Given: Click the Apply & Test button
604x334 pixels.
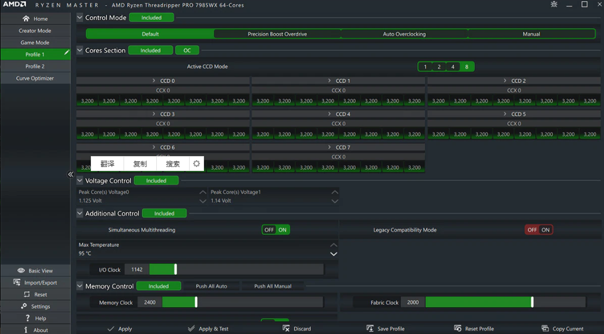Looking at the screenshot, I should pos(208,329).
